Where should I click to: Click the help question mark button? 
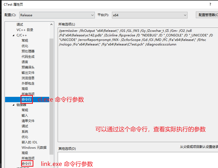[x=210, y=4]
